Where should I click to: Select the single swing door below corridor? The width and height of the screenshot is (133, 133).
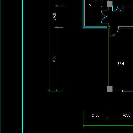click(114, 31)
